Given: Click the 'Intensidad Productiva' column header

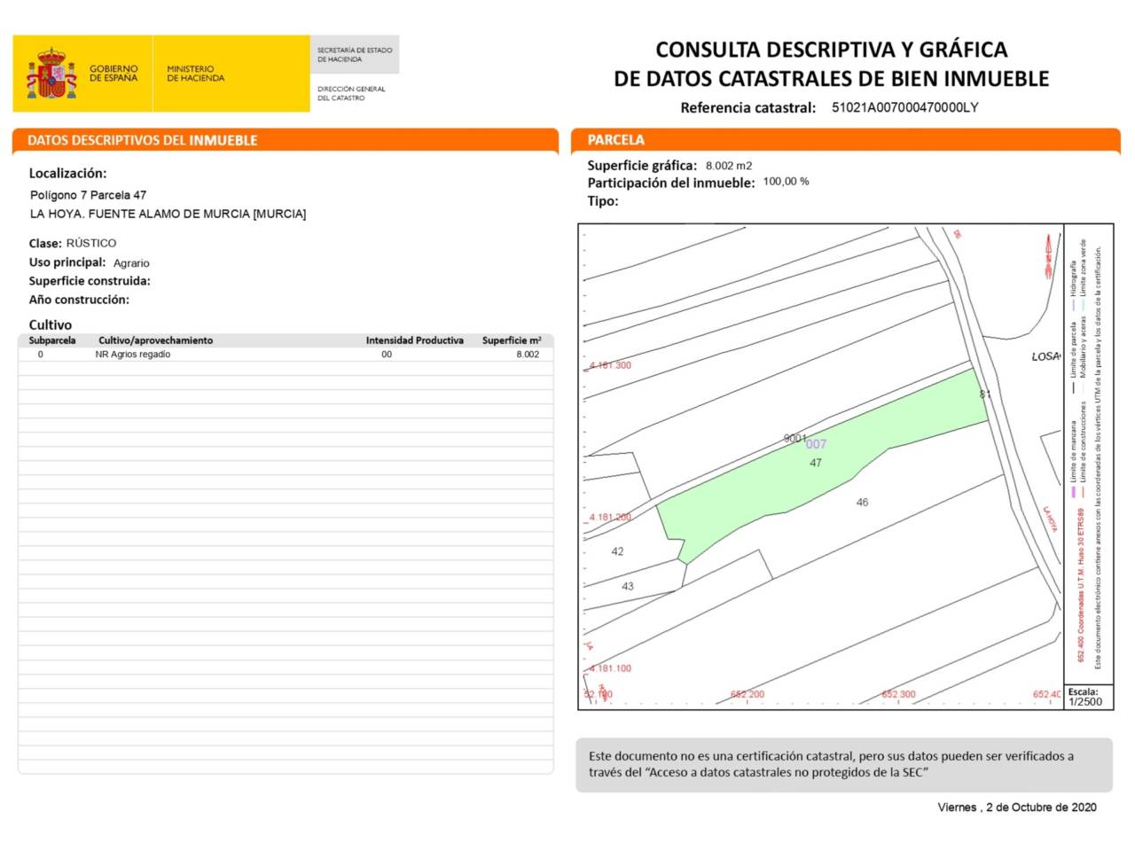Looking at the screenshot, I should pos(415,340).
